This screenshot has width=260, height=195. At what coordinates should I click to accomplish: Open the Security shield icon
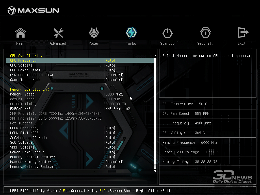tap(205, 32)
